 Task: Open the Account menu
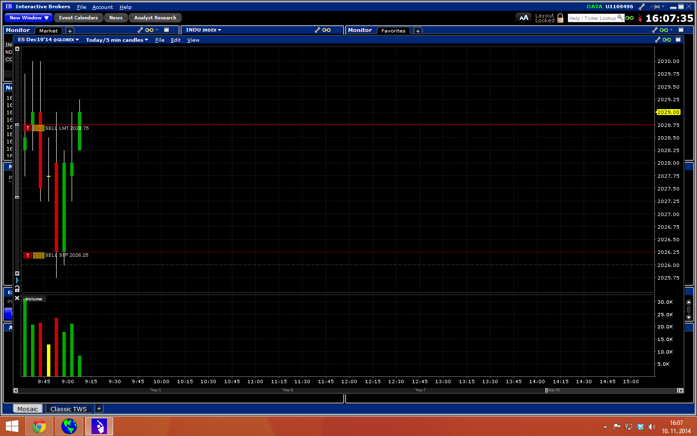pos(103,7)
